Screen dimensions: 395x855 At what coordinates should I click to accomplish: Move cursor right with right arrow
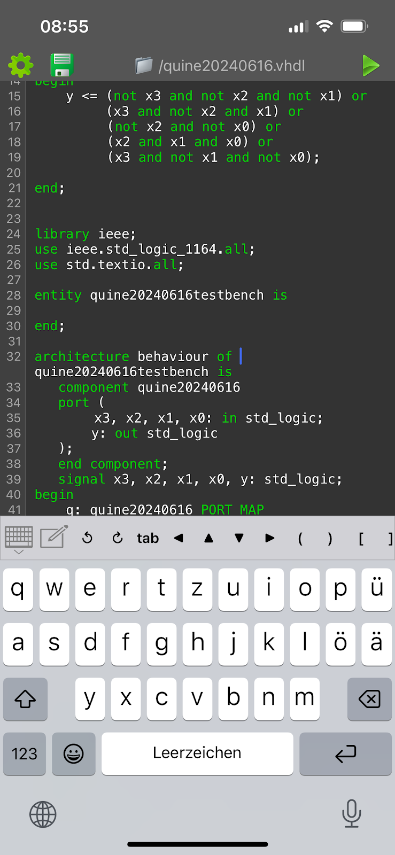(x=270, y=538)
